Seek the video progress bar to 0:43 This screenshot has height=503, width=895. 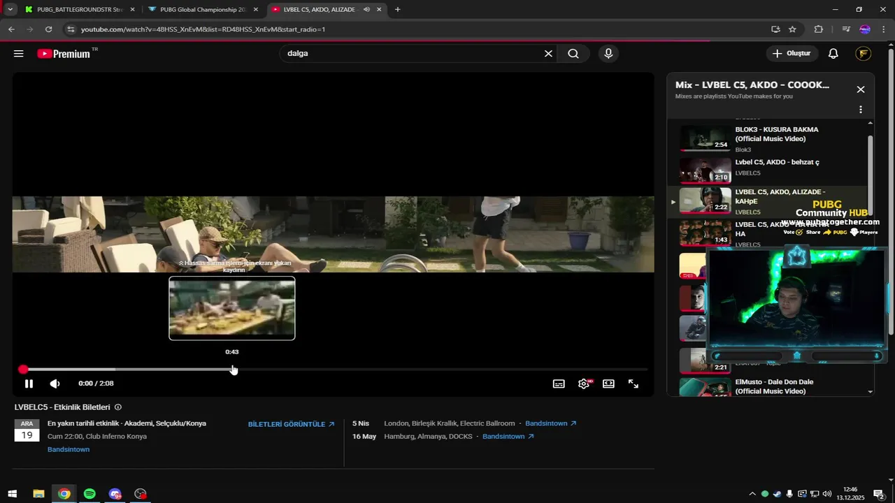click(x=232, y=369)
